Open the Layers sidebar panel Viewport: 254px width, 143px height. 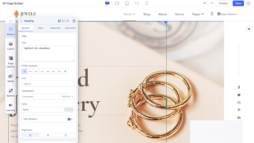tap(11, 46)
